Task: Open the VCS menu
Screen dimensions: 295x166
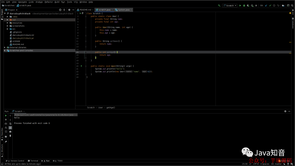Action: pyautogui.click(x=76, y=2)
